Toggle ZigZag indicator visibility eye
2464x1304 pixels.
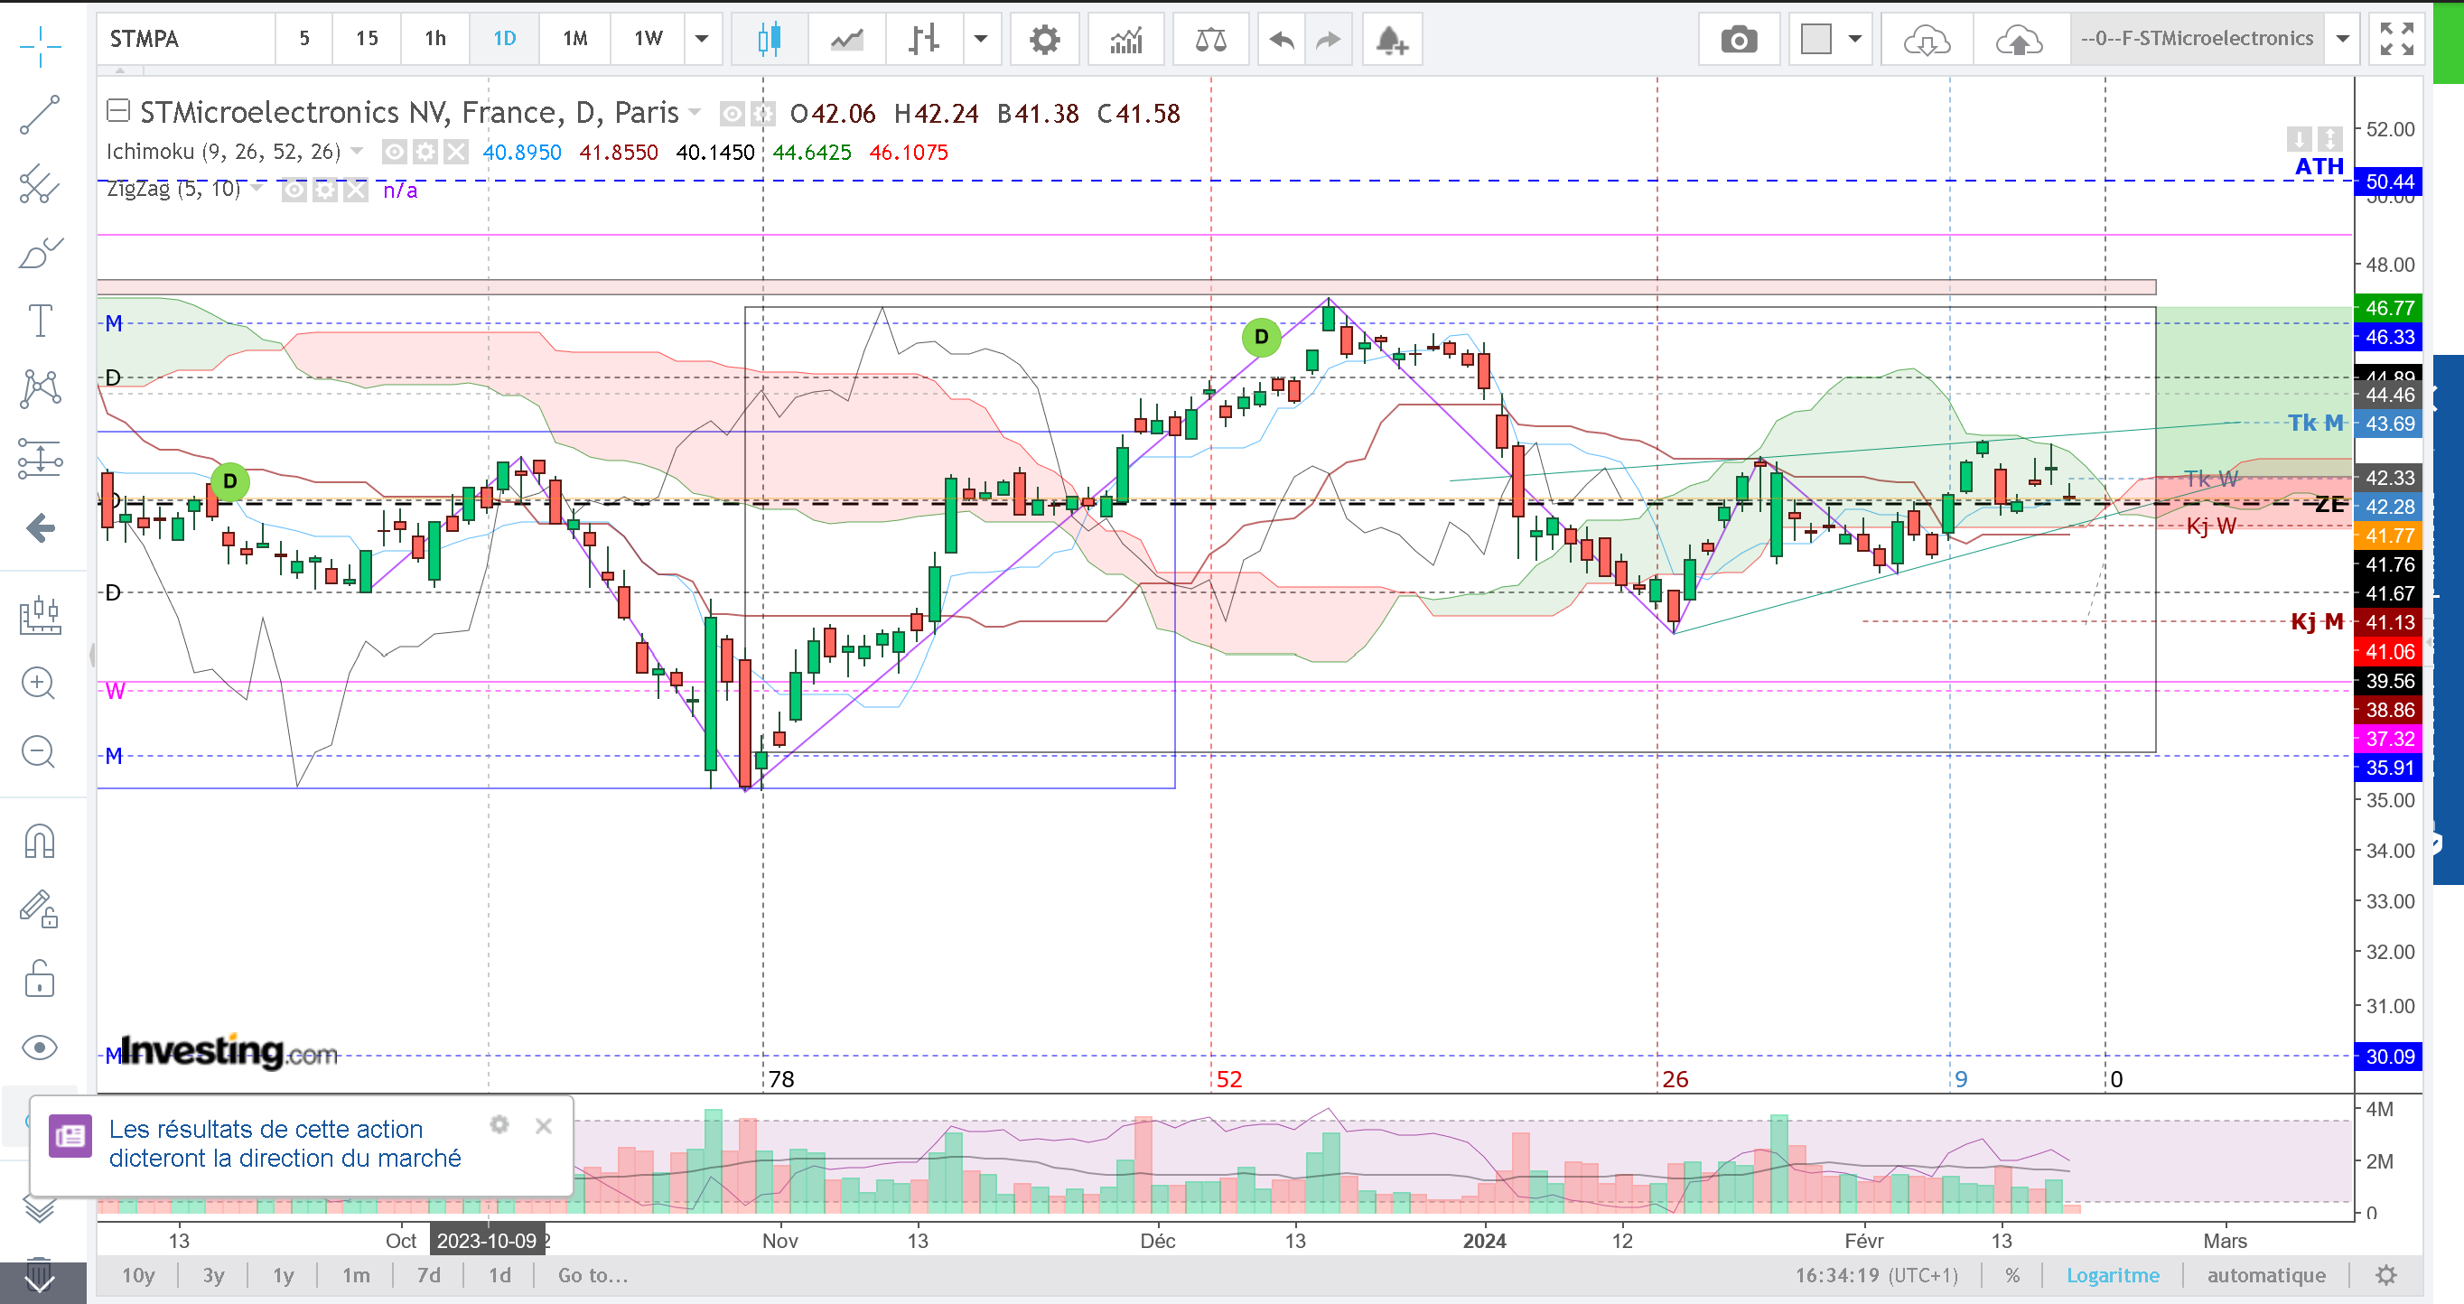294,191
